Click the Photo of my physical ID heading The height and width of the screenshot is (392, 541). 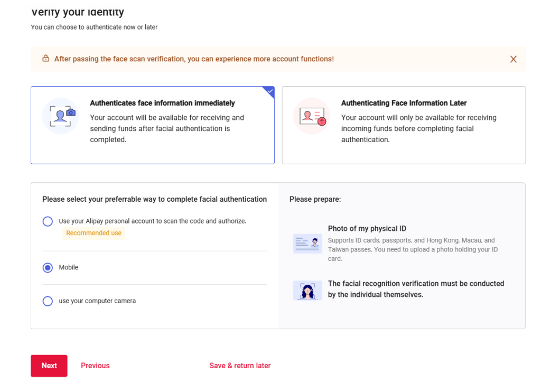[x=367, y=229]
